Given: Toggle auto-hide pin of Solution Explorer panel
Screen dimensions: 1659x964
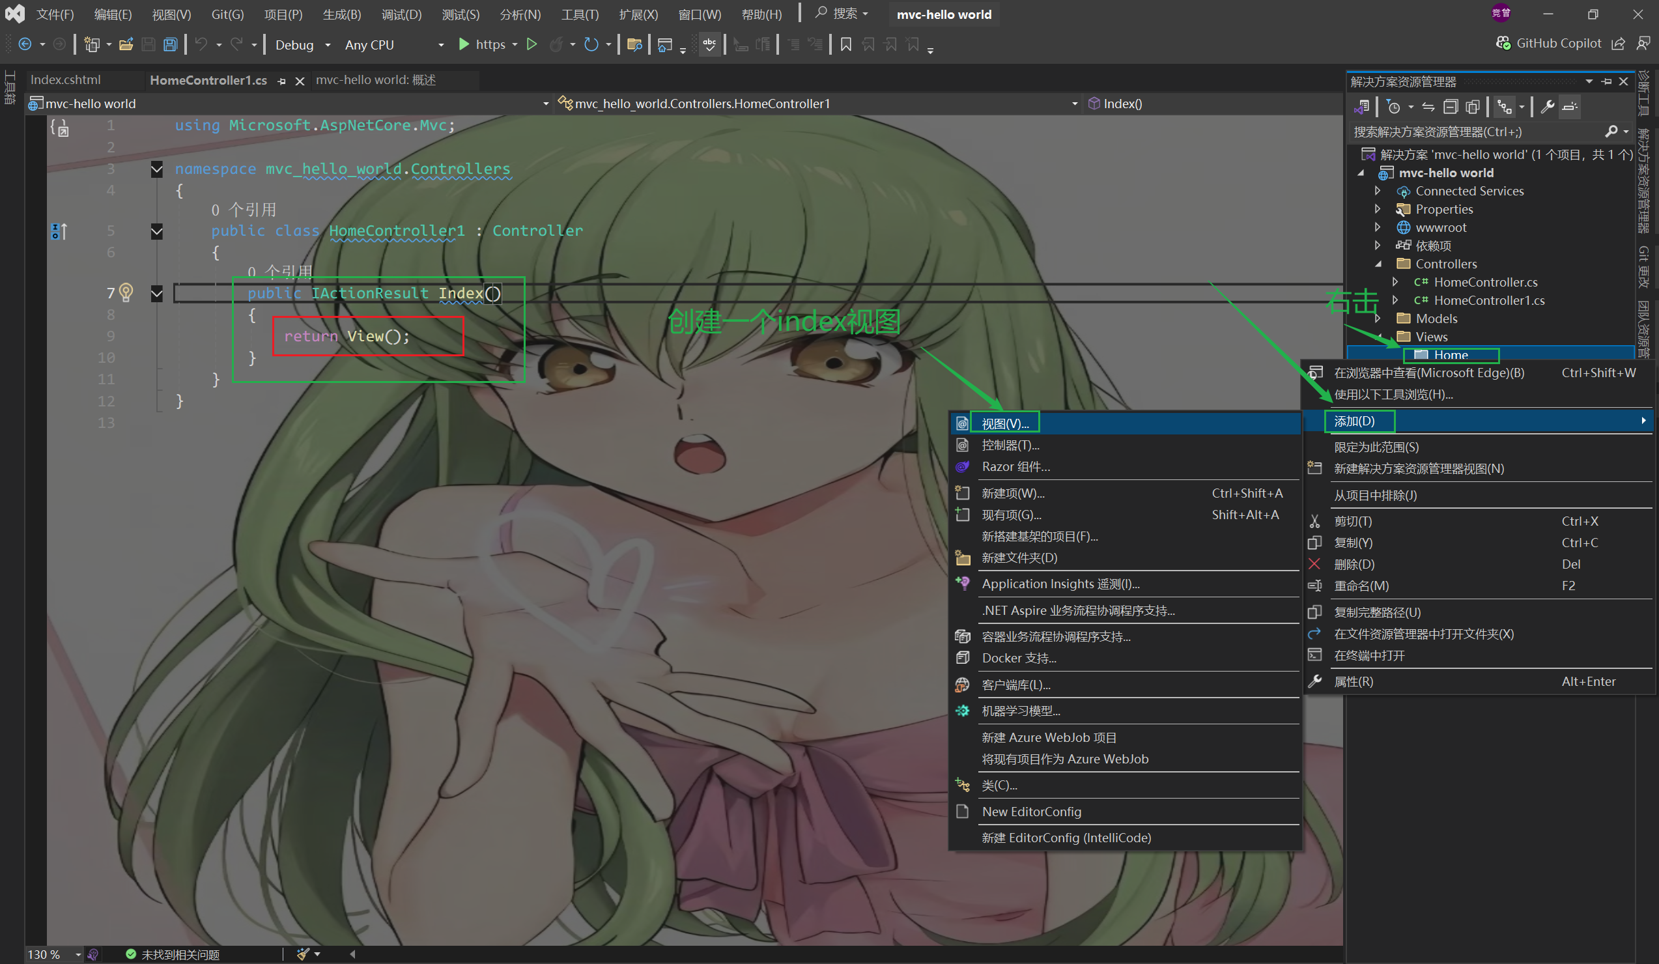Looking at the screenshot, I should tap(1607, 81).
